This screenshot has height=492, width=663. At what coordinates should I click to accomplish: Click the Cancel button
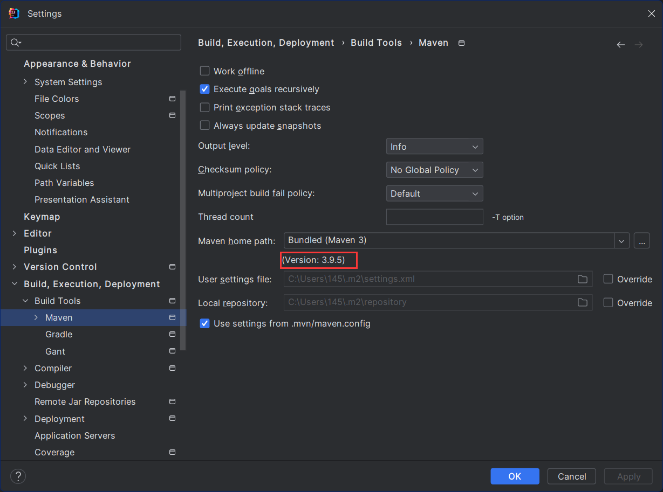click(x=571, y=476)
